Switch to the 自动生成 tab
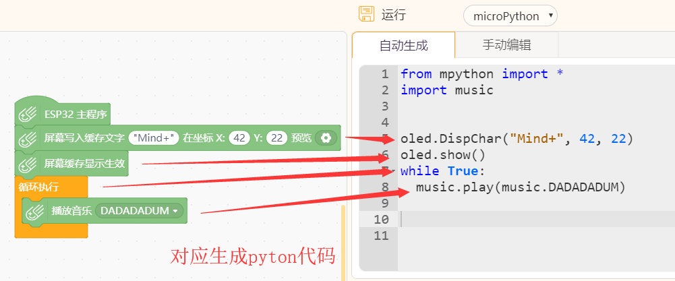 coord(403,46)
